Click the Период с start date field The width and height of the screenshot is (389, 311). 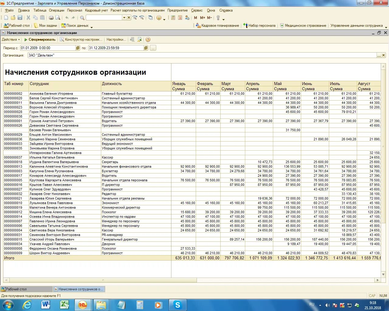(x=48, y=48)
